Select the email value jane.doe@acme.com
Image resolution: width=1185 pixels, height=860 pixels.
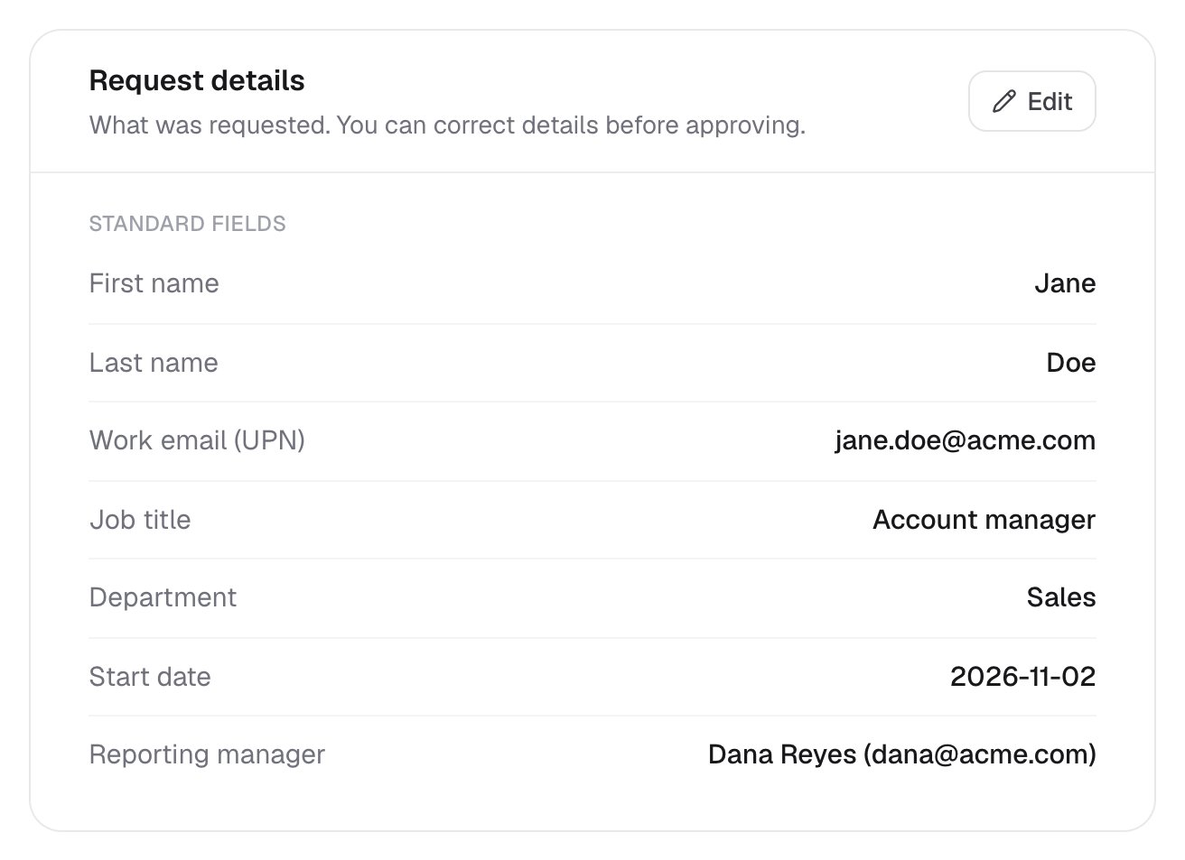click(x=966, y=440)
